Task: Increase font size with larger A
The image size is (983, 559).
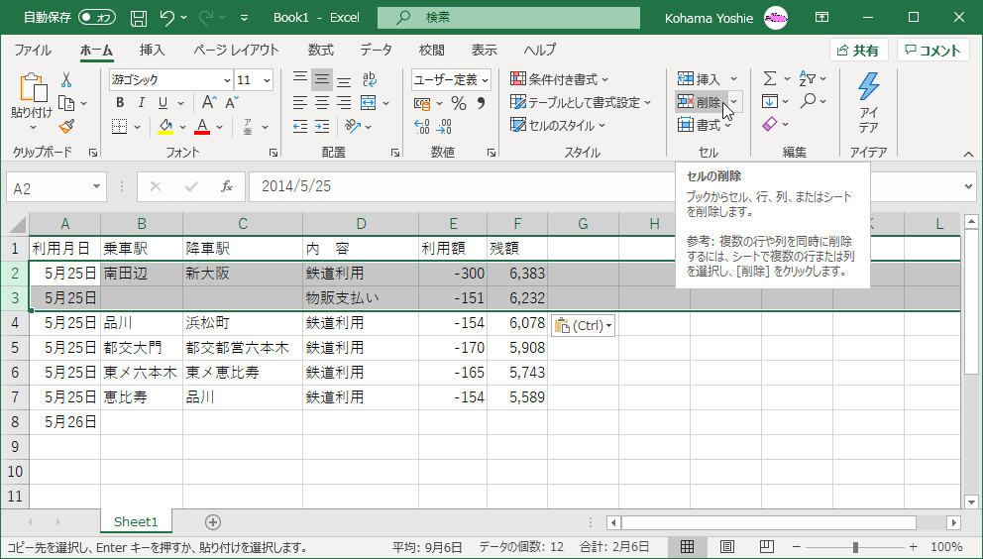Action: 209,103
